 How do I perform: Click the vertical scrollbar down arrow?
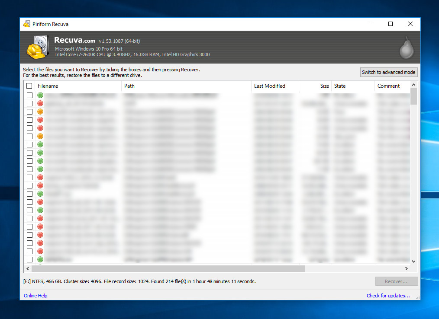[413, 262]
